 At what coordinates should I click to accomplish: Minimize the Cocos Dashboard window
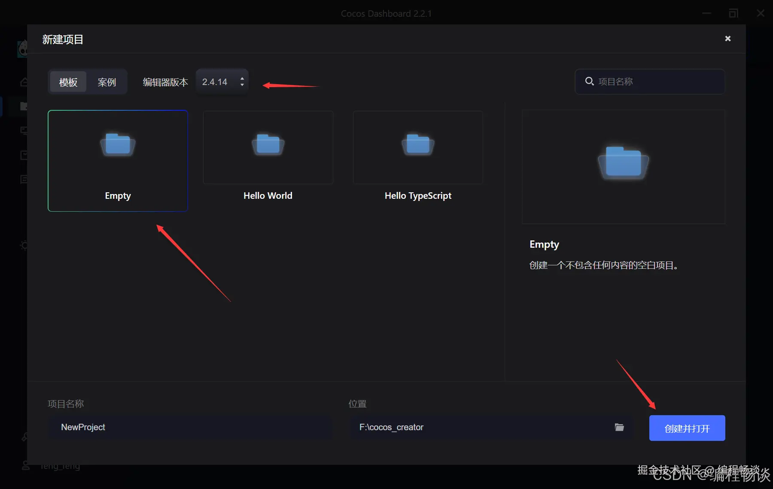pos(706,13)
